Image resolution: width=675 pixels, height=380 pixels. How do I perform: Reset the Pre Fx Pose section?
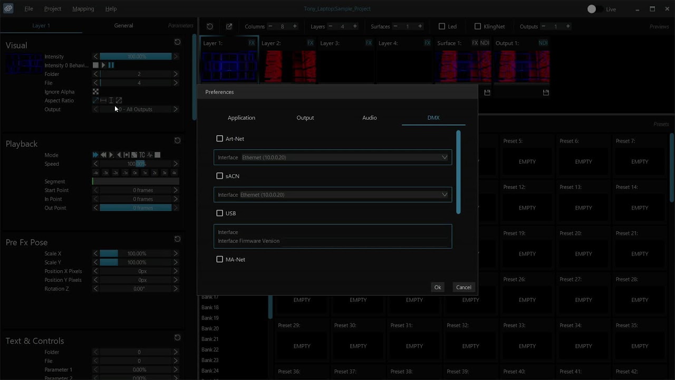click(177, 239)
